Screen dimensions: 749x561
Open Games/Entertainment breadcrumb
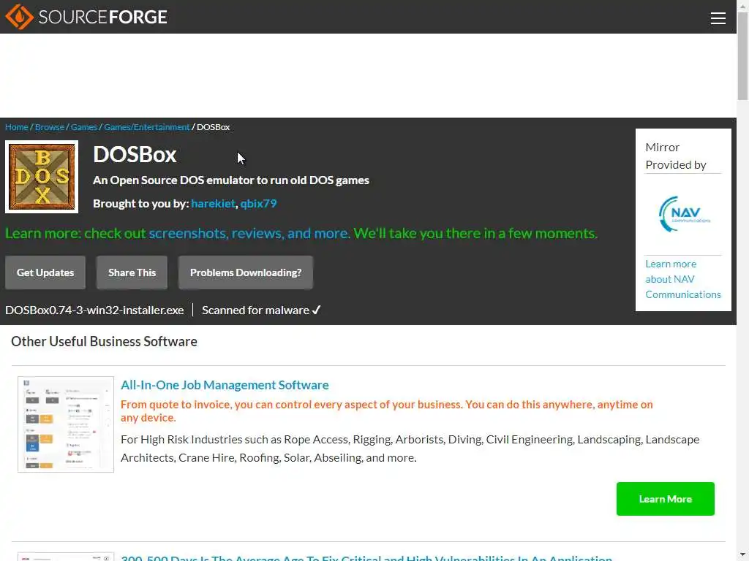click(x=146, y=127)
